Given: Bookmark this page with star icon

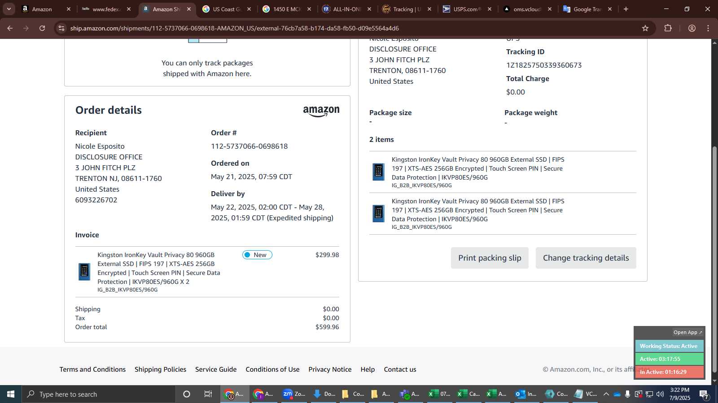Looking at the screenshot, I should pyautogui.click(x=645, y=28).
